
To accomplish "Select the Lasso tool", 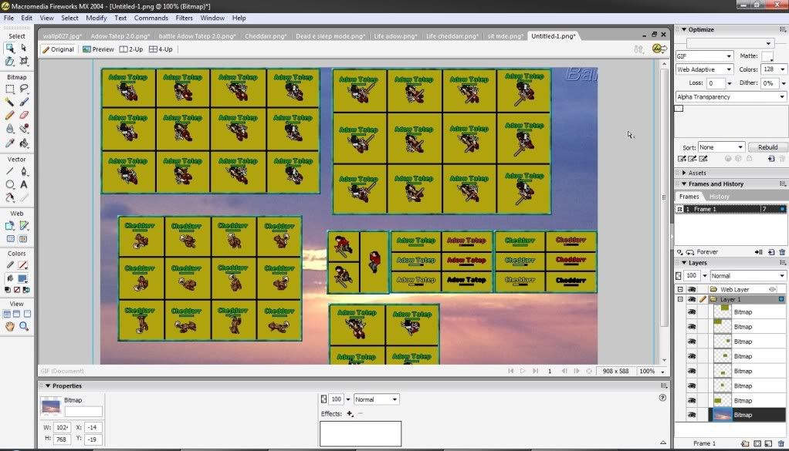I will pos(24,89).
